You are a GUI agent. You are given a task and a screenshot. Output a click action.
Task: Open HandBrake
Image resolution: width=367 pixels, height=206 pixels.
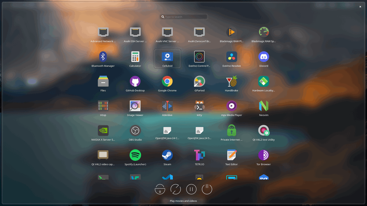pyautogui.click(x=232, y=84)
